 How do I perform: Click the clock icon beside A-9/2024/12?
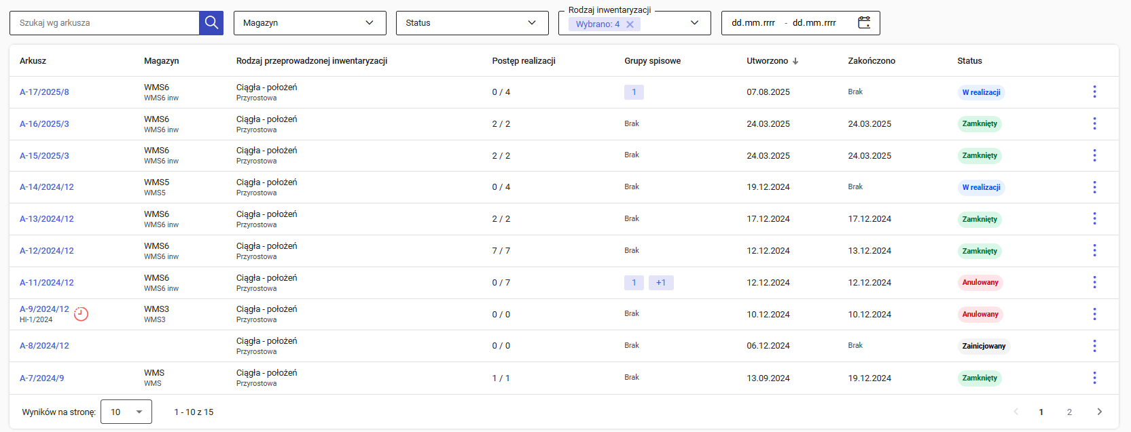[81, 314]
